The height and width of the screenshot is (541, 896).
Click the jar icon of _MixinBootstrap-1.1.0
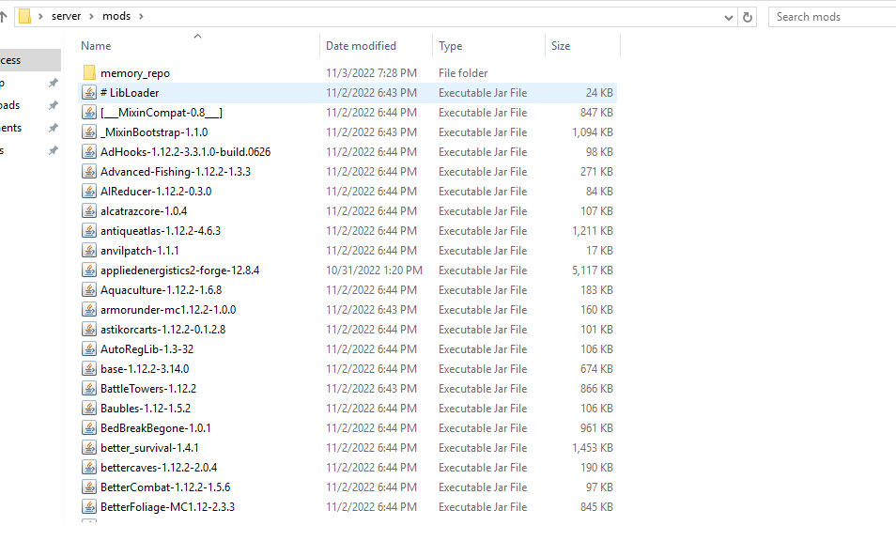click(x=89, y=132)
